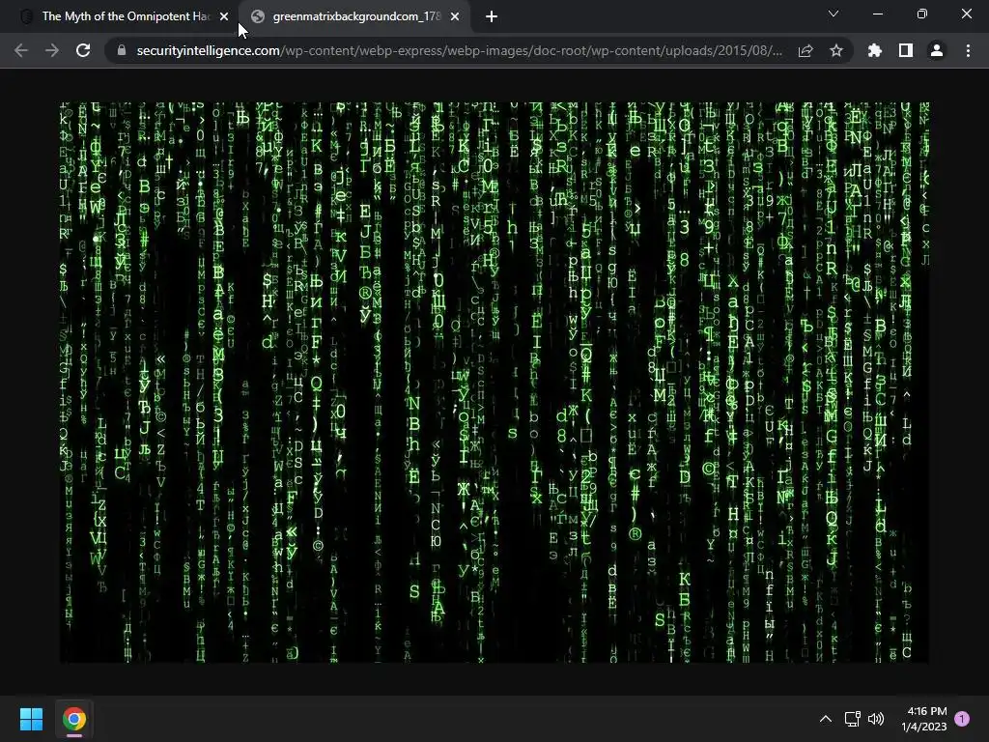Open the Windows Start menu
The image size is (989, 742).
click(x=31, y=719)
